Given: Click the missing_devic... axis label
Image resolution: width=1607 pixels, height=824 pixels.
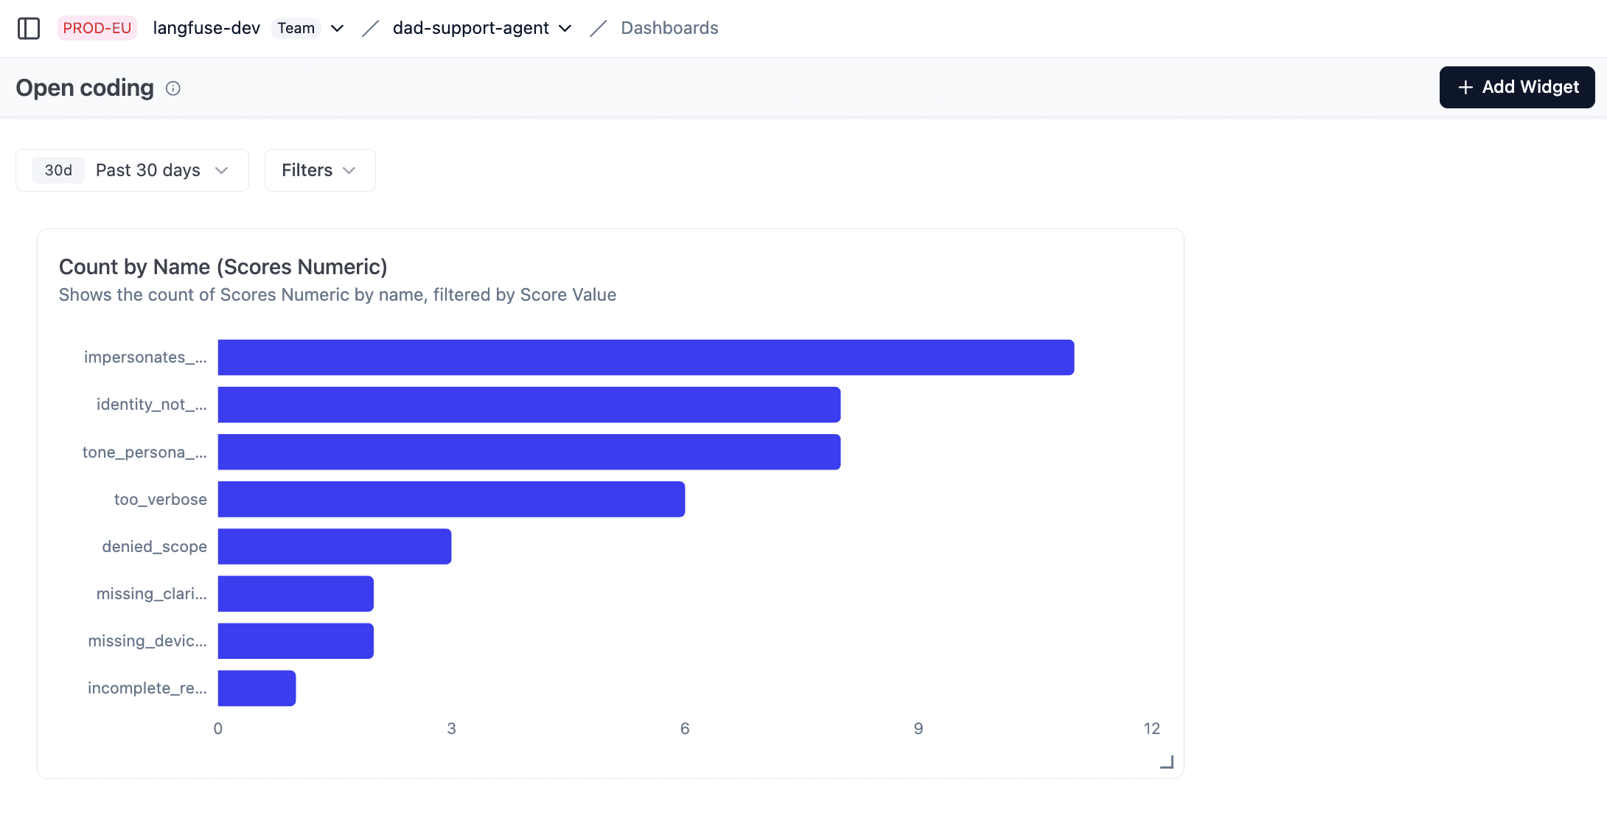Looking at the screenshot, I should pyautogui.click(x=147, y=641).
